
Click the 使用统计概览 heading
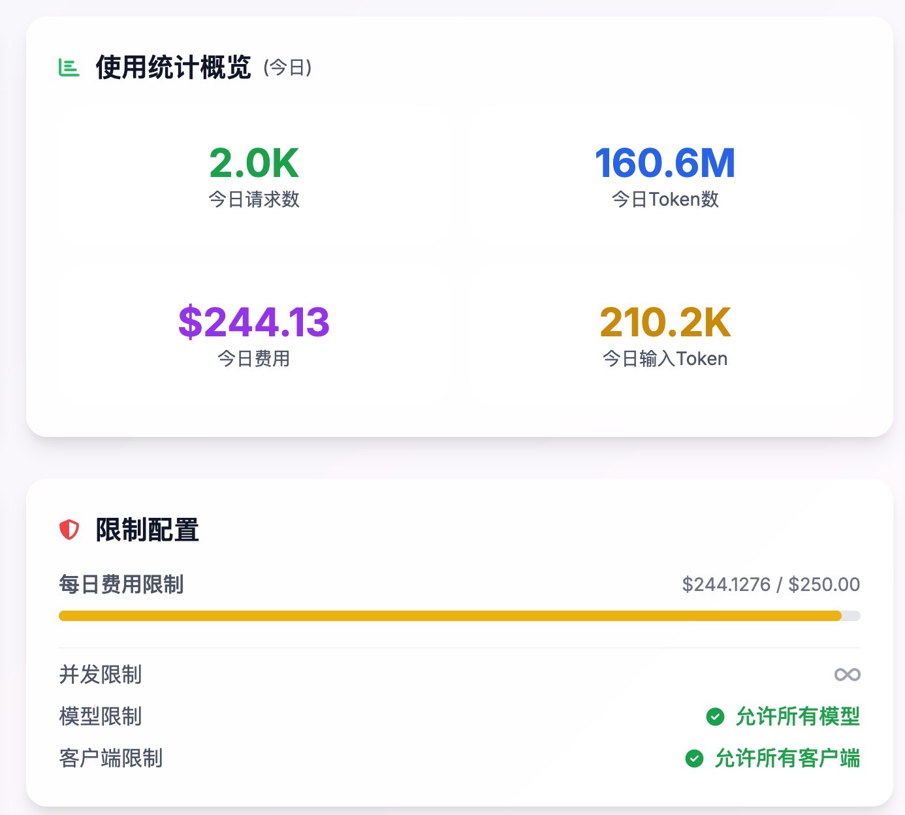tap(173, 67)
